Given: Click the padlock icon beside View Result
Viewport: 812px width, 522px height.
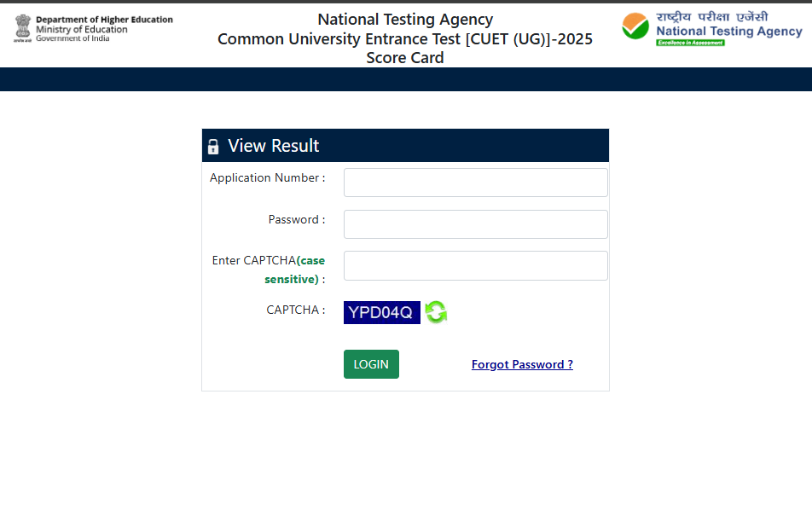Looking at the screenshot, I should click(x=213, y=147).
